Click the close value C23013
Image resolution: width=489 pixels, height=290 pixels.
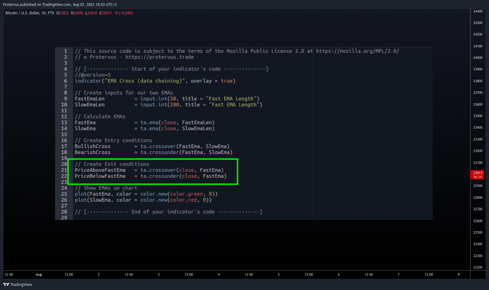pos(105,13)
